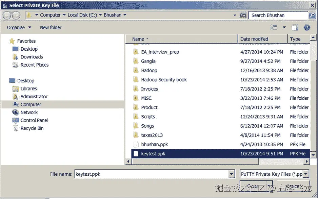Click the Recent Places icon
The width and height of the screenshot is (318, 199).
pyautogui.click(x=15, y=65)
